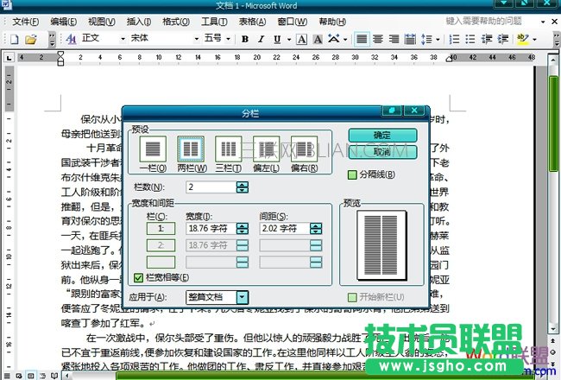Align text justified

click(362, 39)
